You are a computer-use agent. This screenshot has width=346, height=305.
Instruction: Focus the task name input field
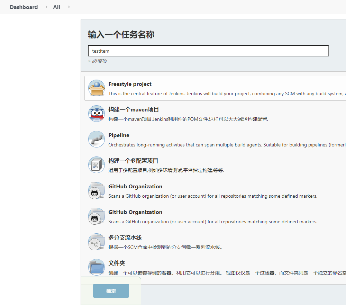208,51
